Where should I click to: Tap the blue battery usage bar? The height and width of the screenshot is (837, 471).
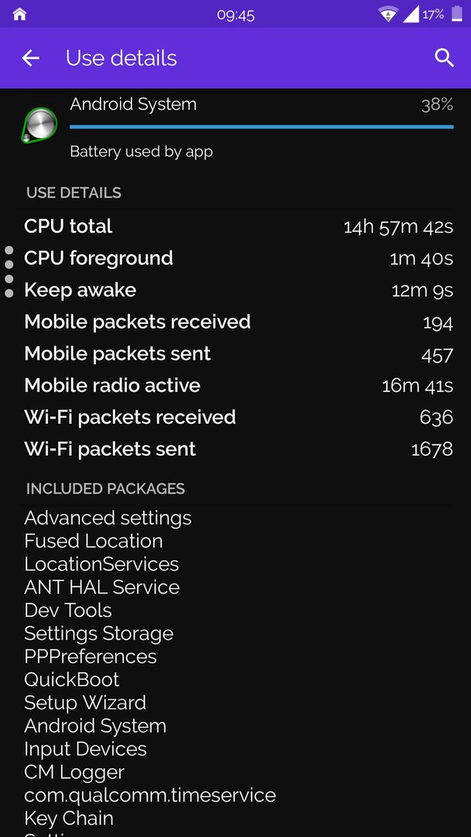(261, 127)
